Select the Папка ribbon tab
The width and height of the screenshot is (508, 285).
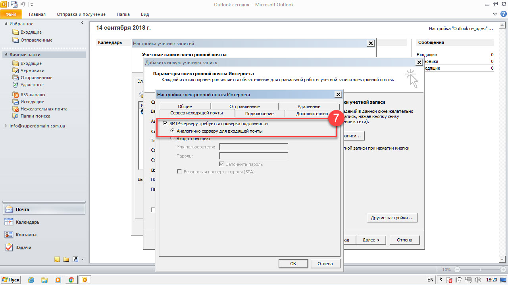(x=123, y=14)
